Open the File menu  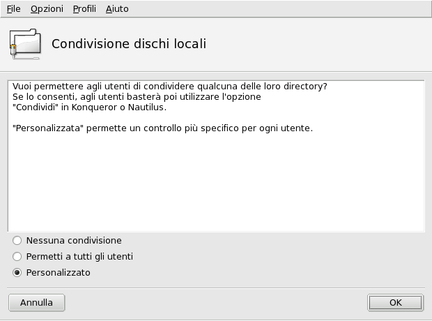[13, 9]
